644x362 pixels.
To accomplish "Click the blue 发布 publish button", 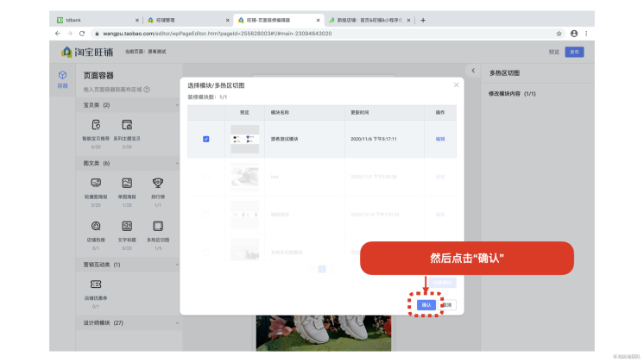I will tap(576, 52).
